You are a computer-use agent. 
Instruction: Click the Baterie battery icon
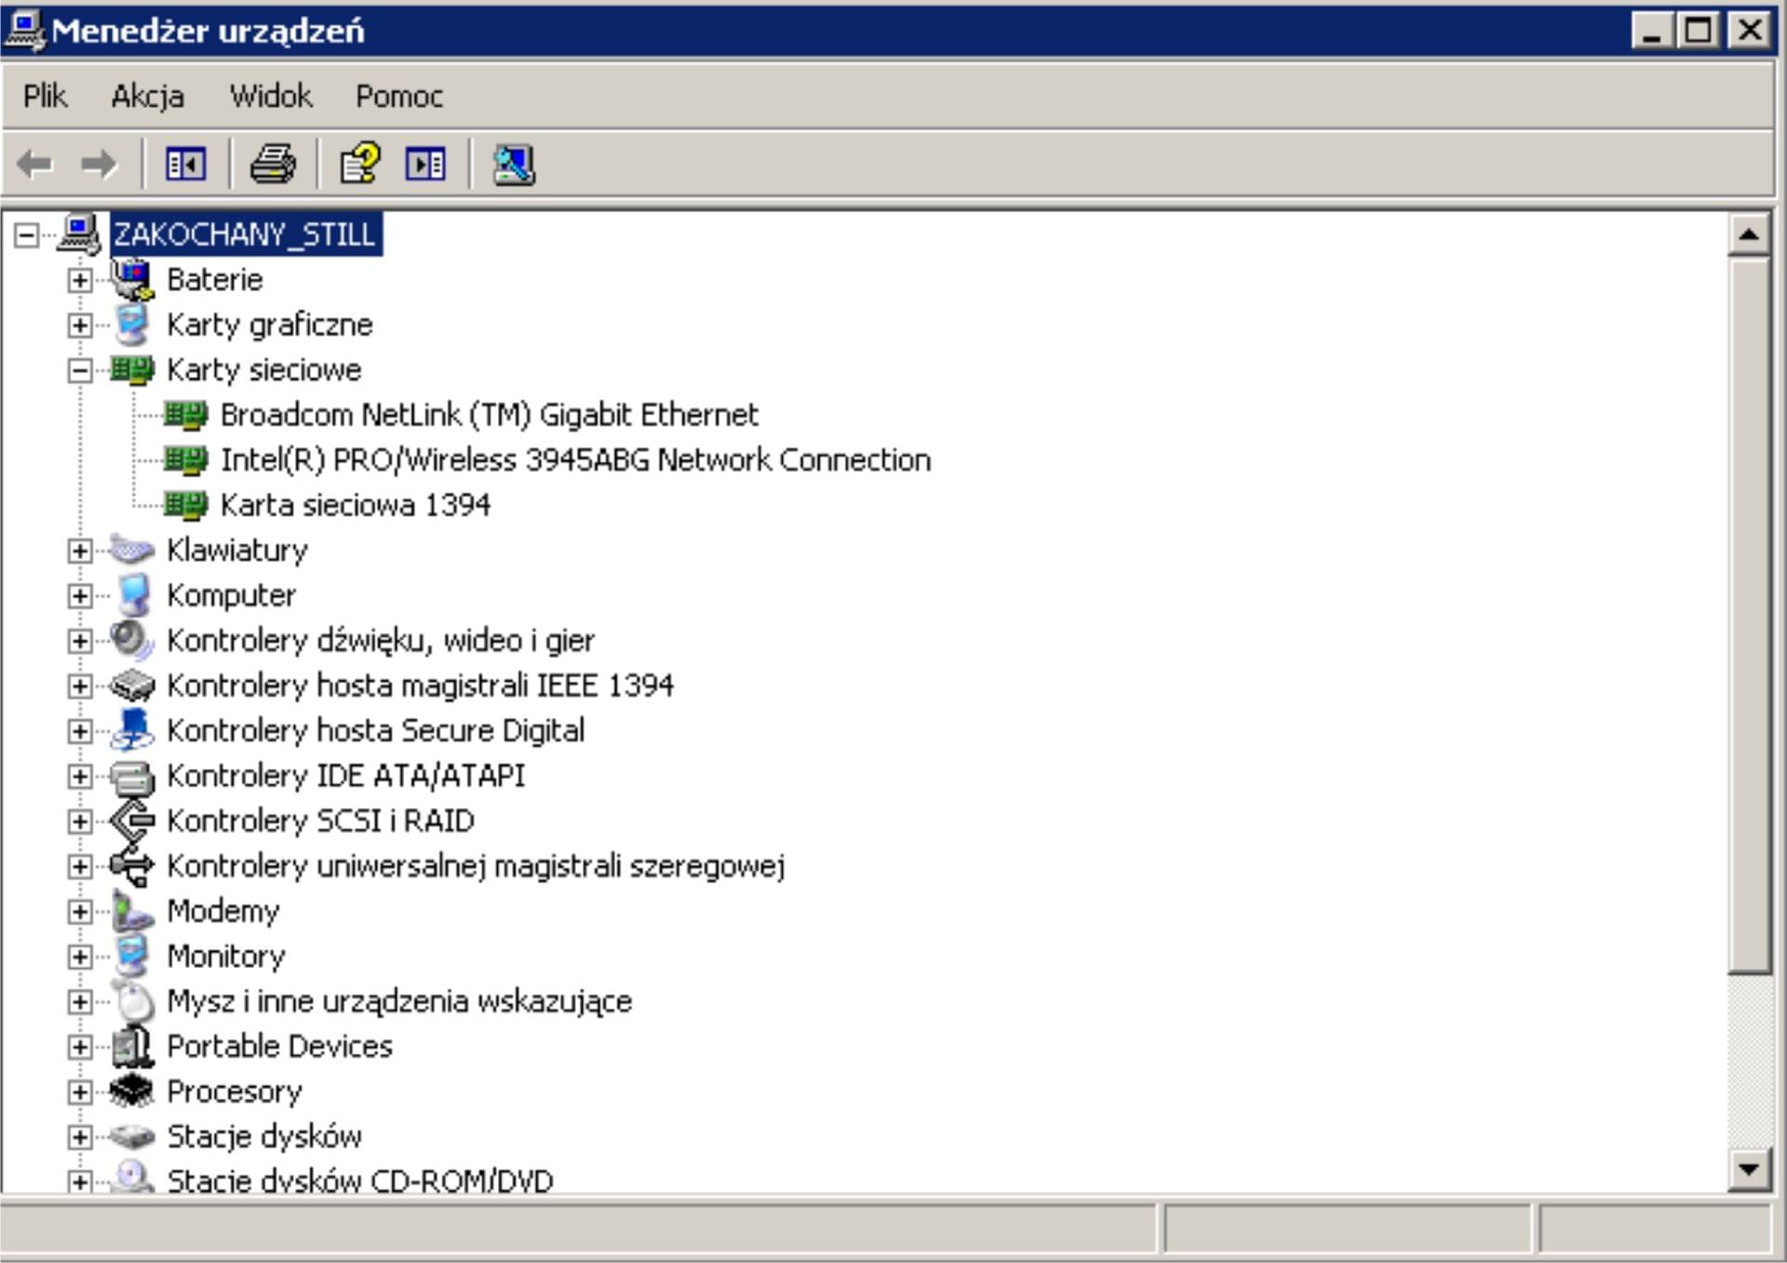132,279
